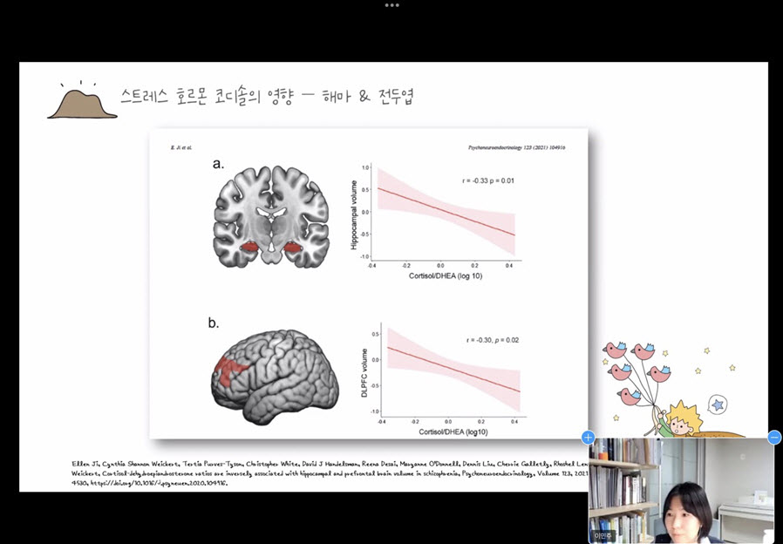
Task: Click the lateral brain image in panel b
Action: 275,376
